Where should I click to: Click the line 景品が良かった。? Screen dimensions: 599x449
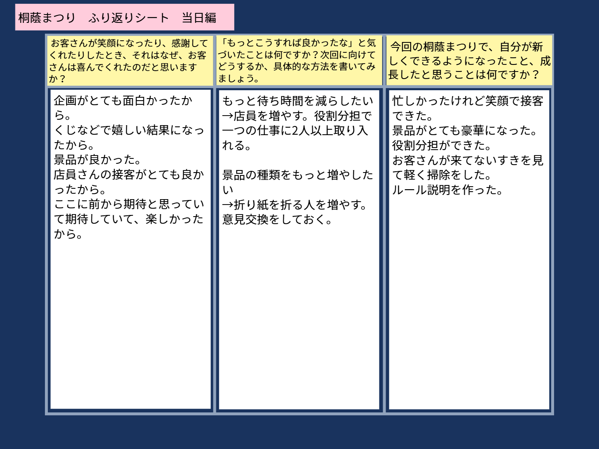[98, 160]
